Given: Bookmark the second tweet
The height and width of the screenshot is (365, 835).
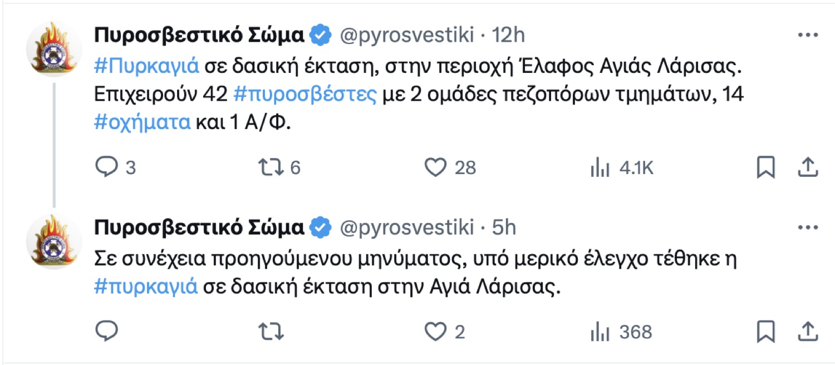Looking at the screenshot, I should point(766,332).
